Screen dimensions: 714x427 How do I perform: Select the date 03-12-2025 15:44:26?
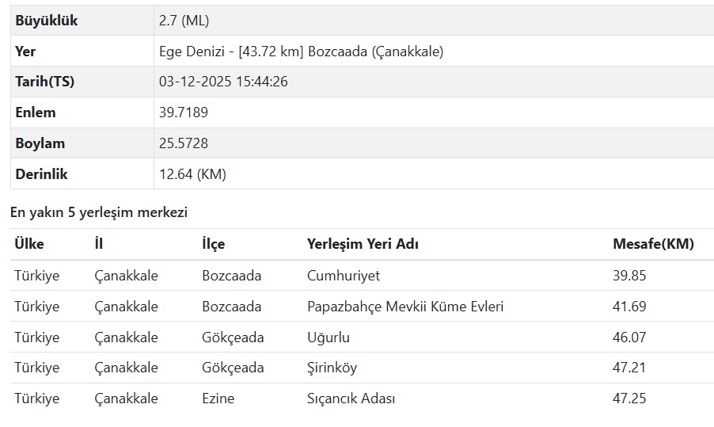click(x=222, y=82)
